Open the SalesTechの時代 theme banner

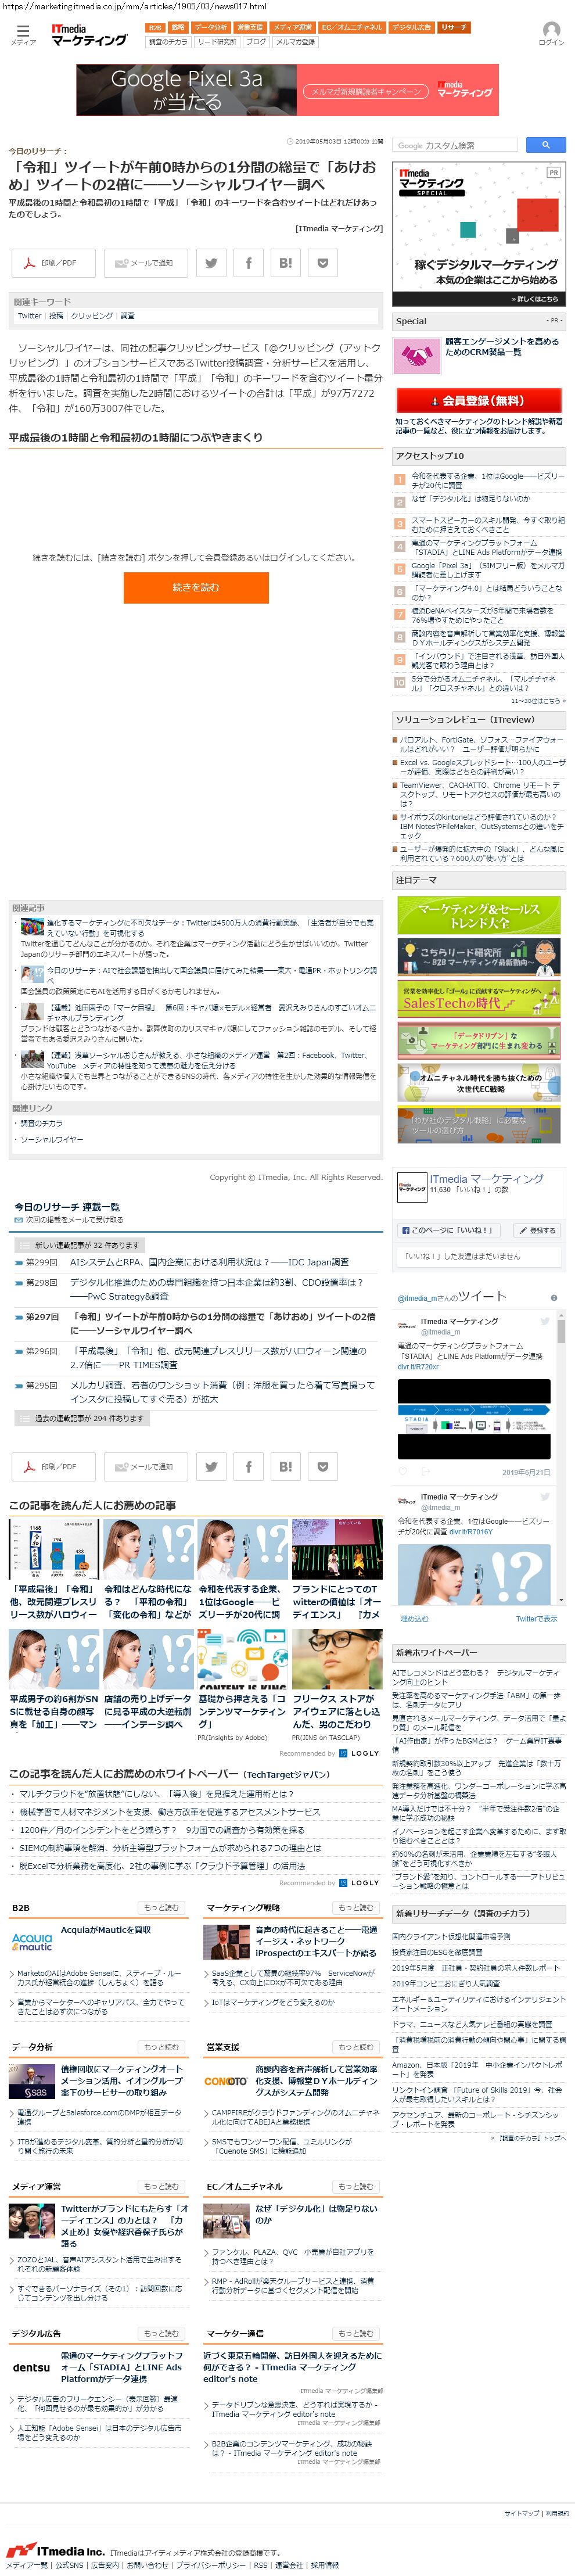(478, 999)
